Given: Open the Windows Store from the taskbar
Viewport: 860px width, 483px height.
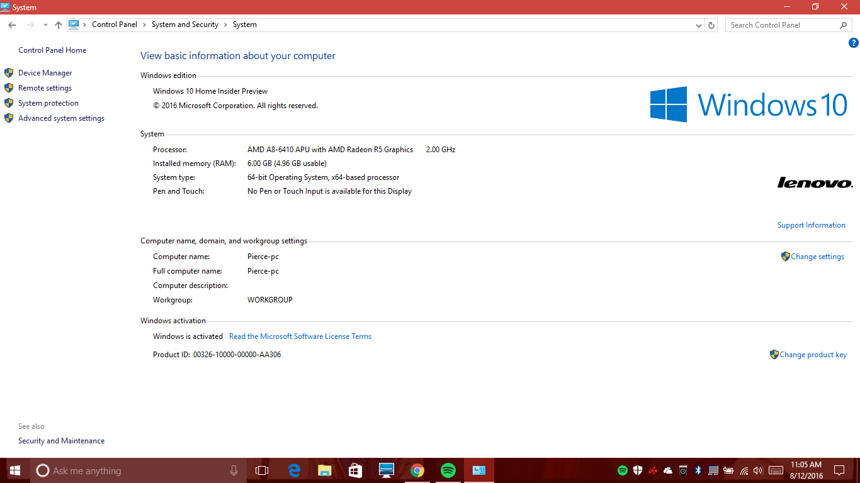Looking at the screenshot, I should [356, 470].
